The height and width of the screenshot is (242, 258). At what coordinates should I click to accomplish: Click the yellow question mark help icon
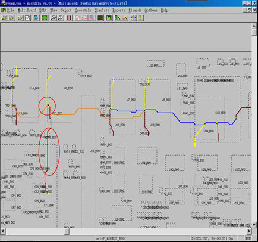(140, 18)
